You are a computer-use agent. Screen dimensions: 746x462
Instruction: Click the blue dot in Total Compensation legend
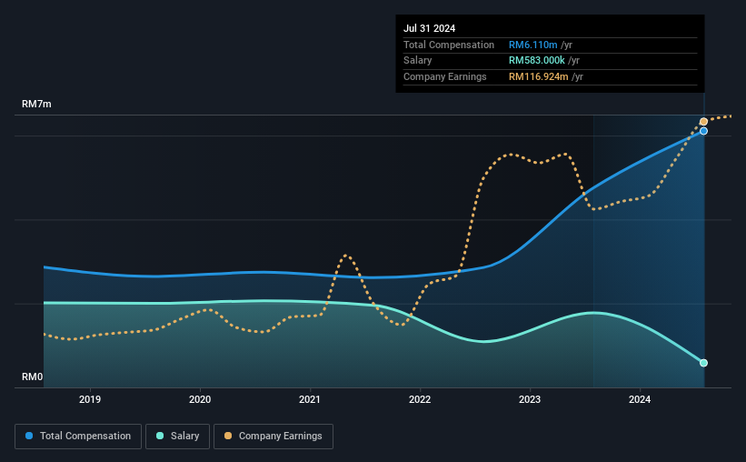29,436
